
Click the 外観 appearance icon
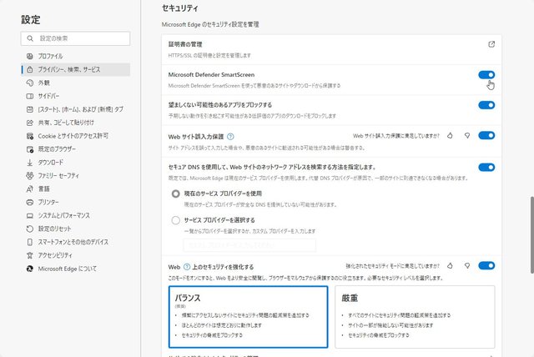coord(30,83)
